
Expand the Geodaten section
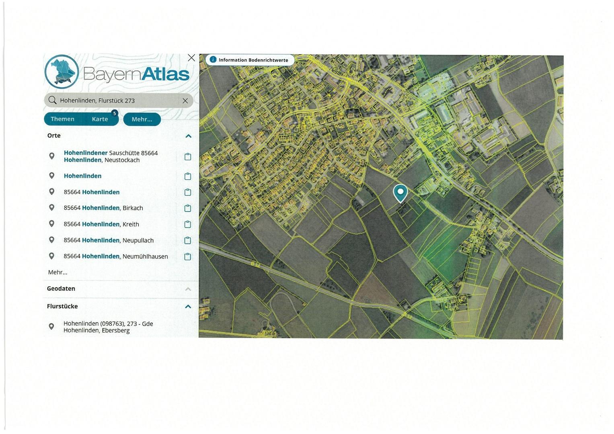(188, 289)
